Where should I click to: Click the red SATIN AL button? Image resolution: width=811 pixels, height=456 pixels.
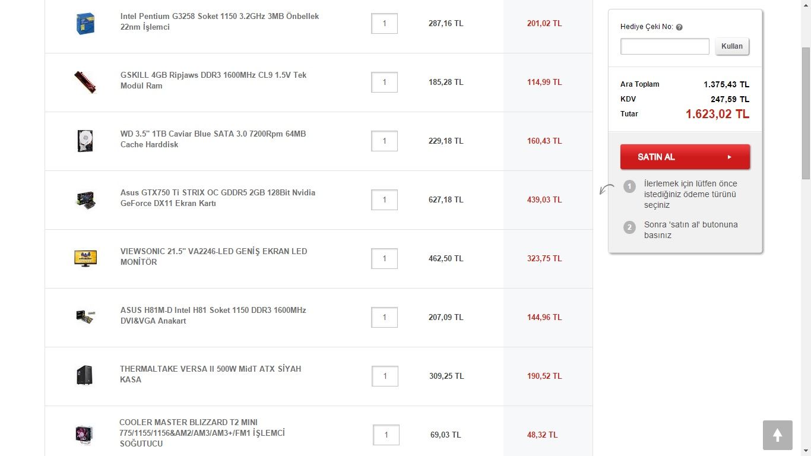pyautogui.click(x=685, y=157)
